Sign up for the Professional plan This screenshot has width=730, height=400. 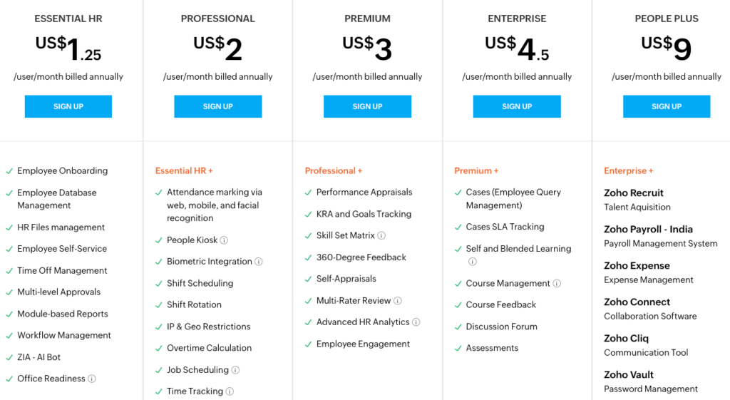(x=217, y=106)
